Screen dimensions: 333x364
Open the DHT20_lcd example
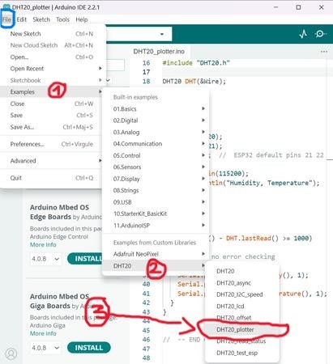pos(242,306)
